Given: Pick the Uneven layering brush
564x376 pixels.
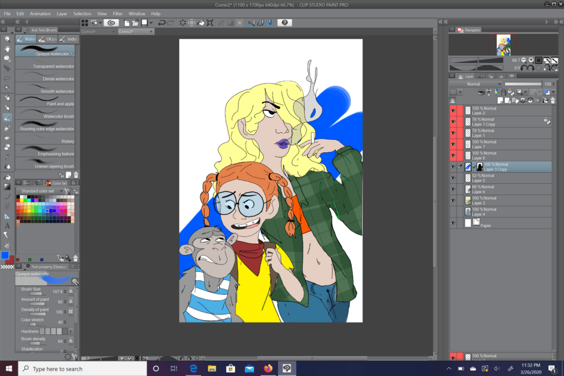Looking at the screenshot, I should (45, 164).
